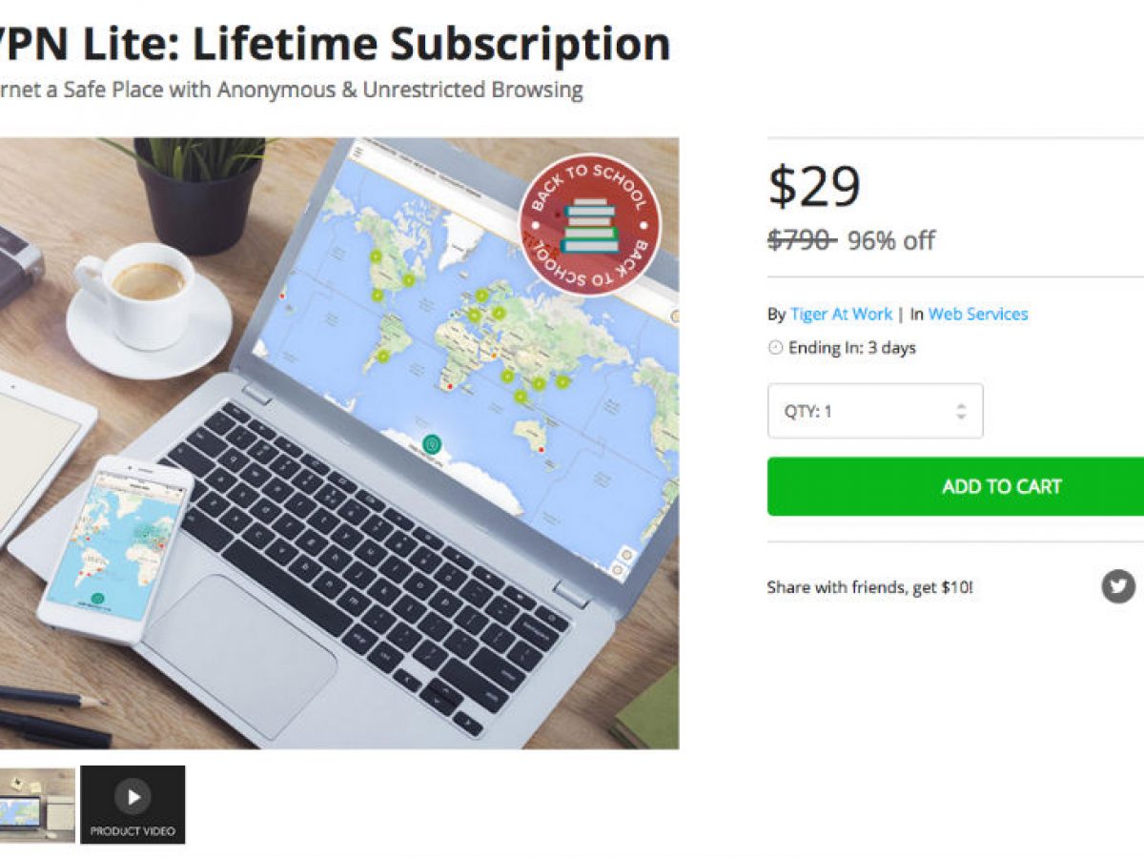Click the Back to School badge on the image

pyautogui.click(x=589, y=224)
